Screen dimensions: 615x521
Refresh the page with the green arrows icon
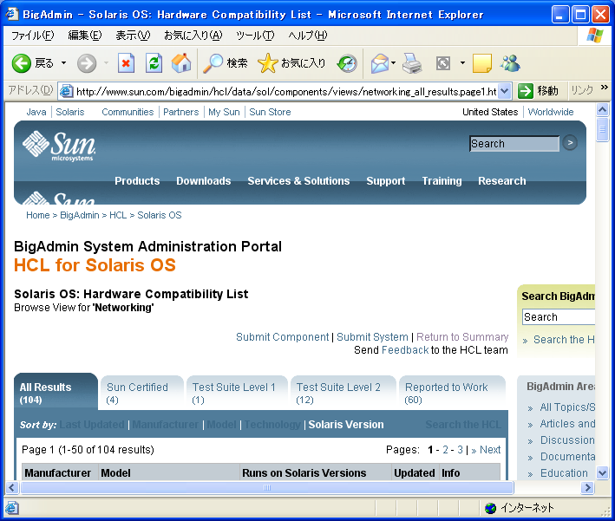click(x=154, y=63)
